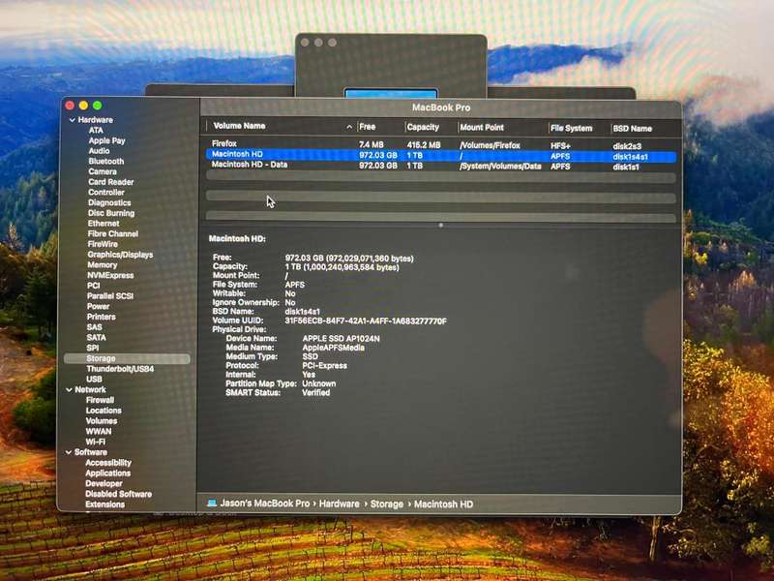Click Jason's MacBook Pro in path bar
Viewport: 774px width, 581px height.
point(264,504)
